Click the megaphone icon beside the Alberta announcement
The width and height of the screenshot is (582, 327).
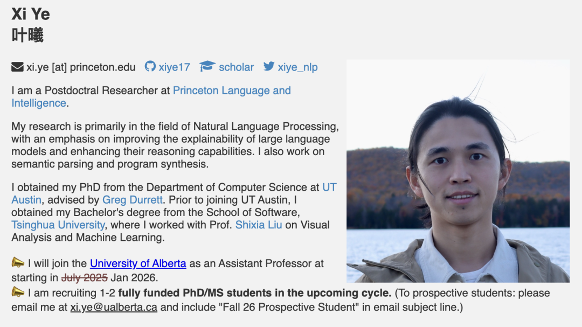tap(18, 263)
